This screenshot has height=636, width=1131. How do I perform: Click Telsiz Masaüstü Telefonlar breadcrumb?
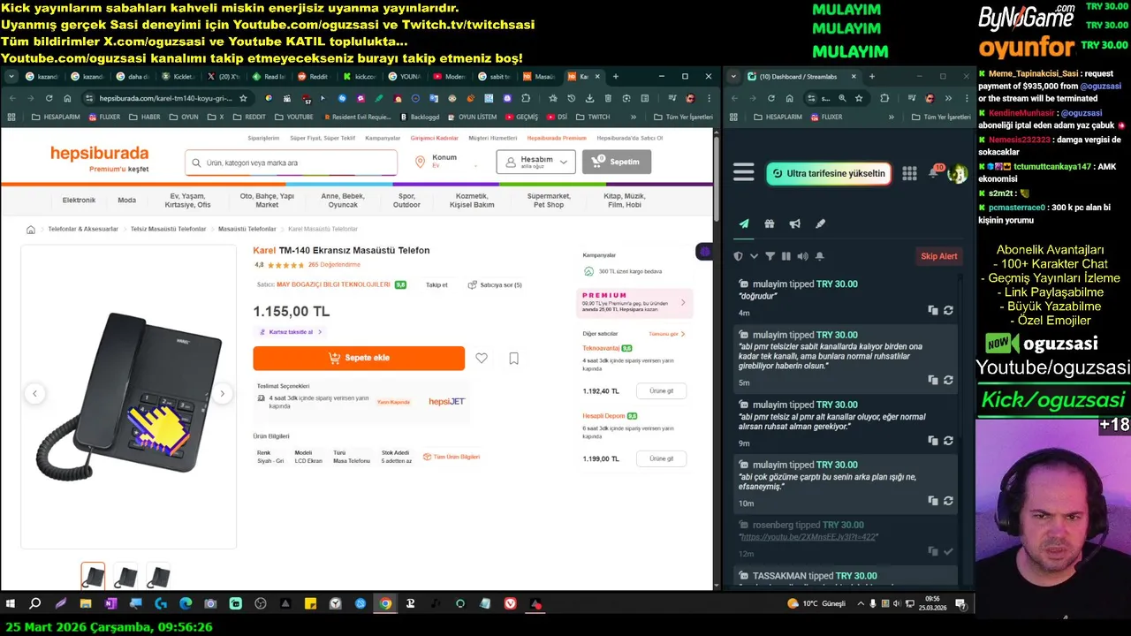click(x=168, y=230)
